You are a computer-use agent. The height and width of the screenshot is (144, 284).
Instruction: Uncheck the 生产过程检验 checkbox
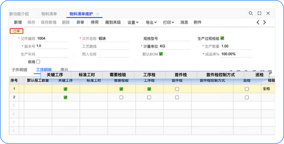click(222, 38)
